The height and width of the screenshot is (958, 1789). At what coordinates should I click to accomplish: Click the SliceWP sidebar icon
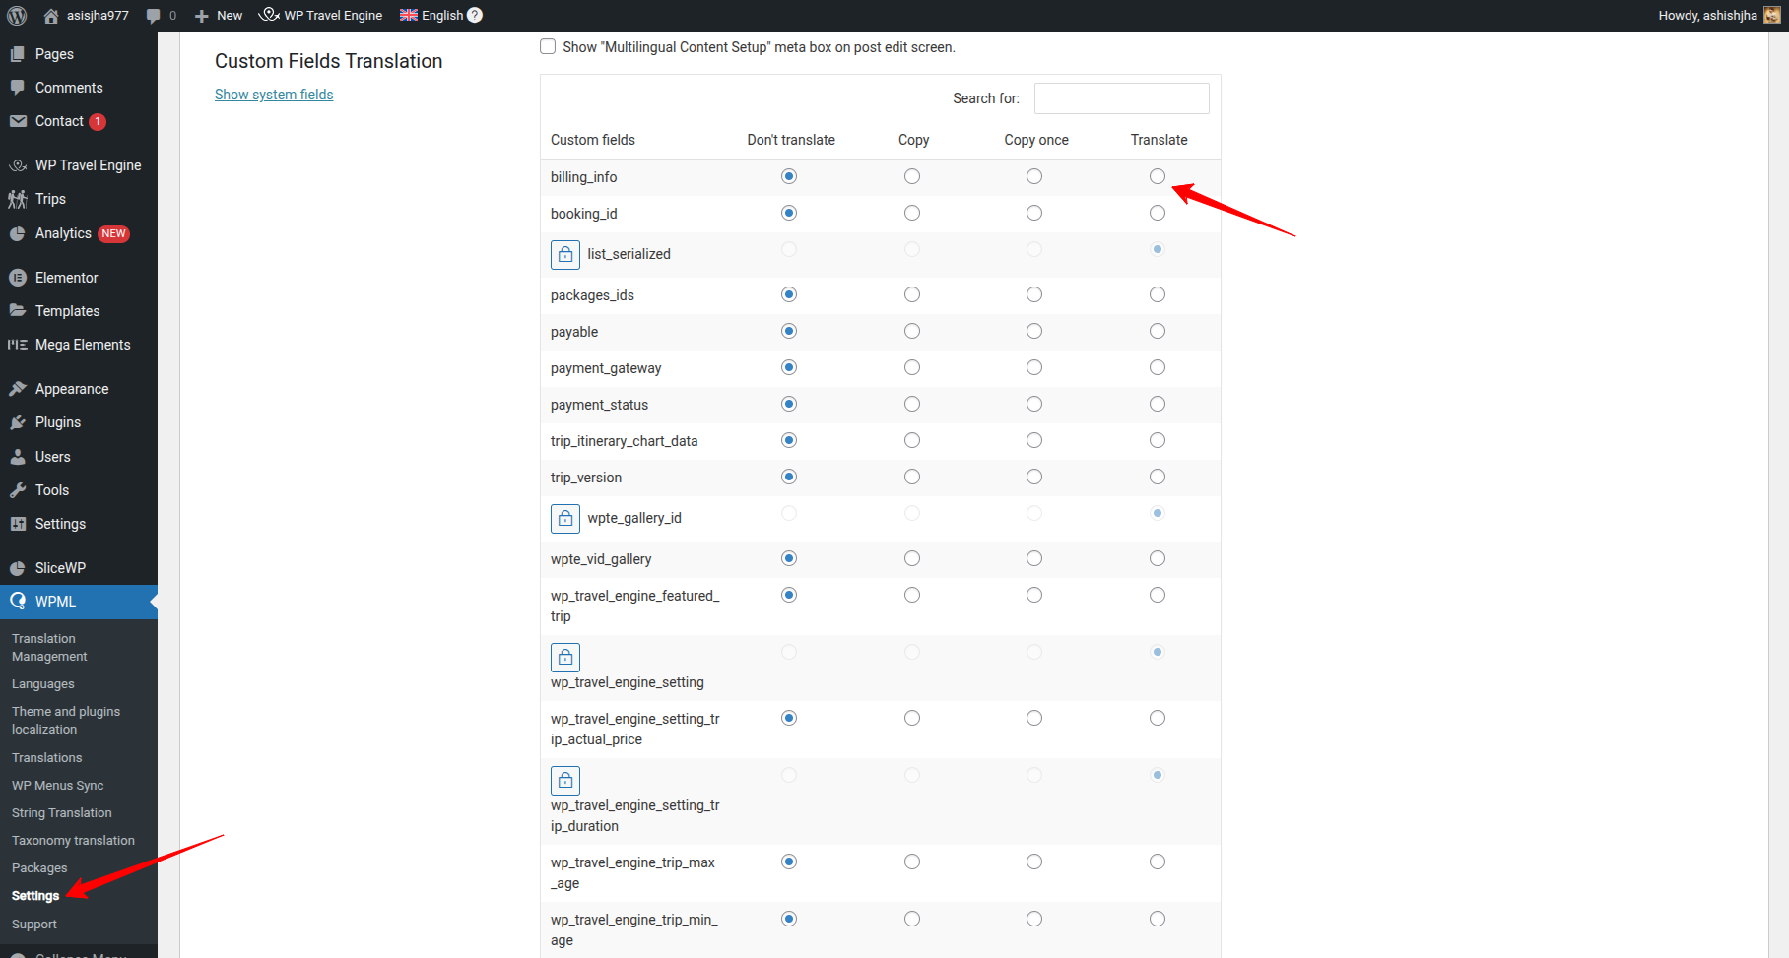point(18,568)
